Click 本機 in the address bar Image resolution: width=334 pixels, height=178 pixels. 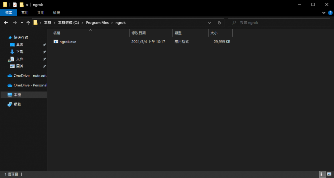point(48,23)
